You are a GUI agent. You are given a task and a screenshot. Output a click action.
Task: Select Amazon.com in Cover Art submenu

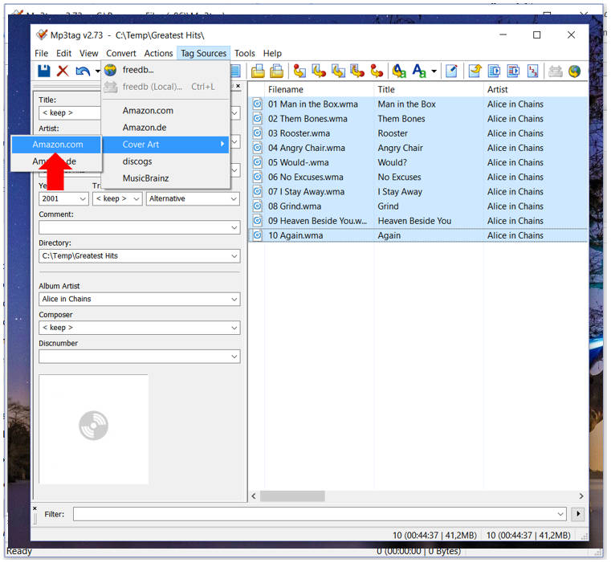pyautogui.click(x=56, y=145)
